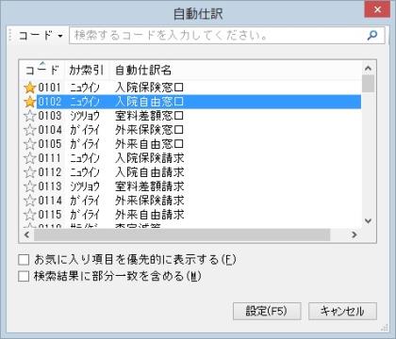Image resolution: width=396 pixels, height=339 pixels.
Task: Click code cell 0103
Action: point(50,116)
